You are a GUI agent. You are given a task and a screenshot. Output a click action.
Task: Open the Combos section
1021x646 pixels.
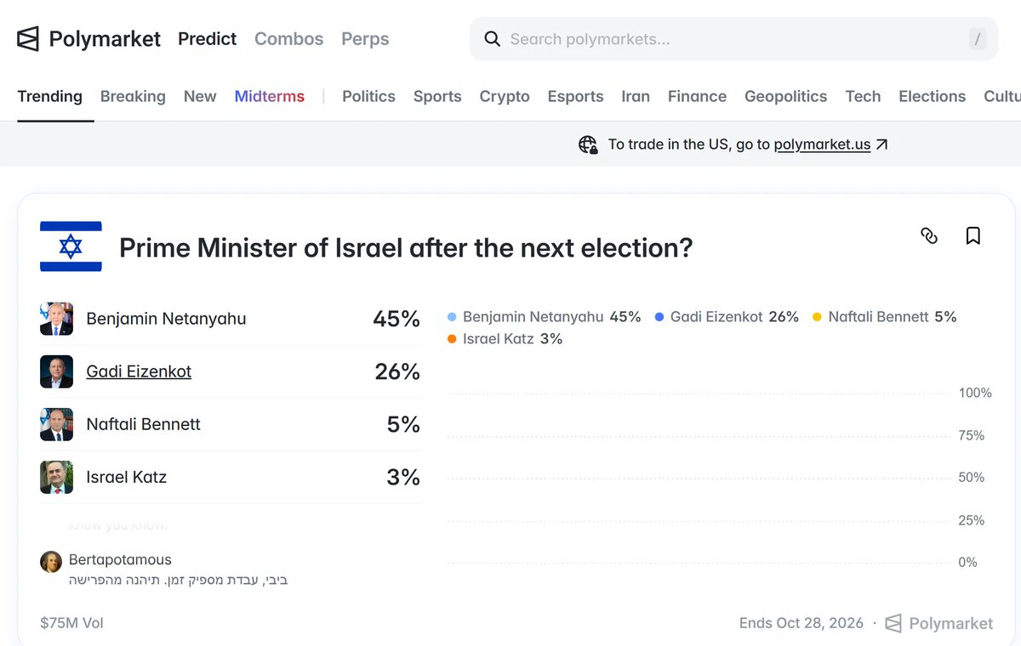289,39
